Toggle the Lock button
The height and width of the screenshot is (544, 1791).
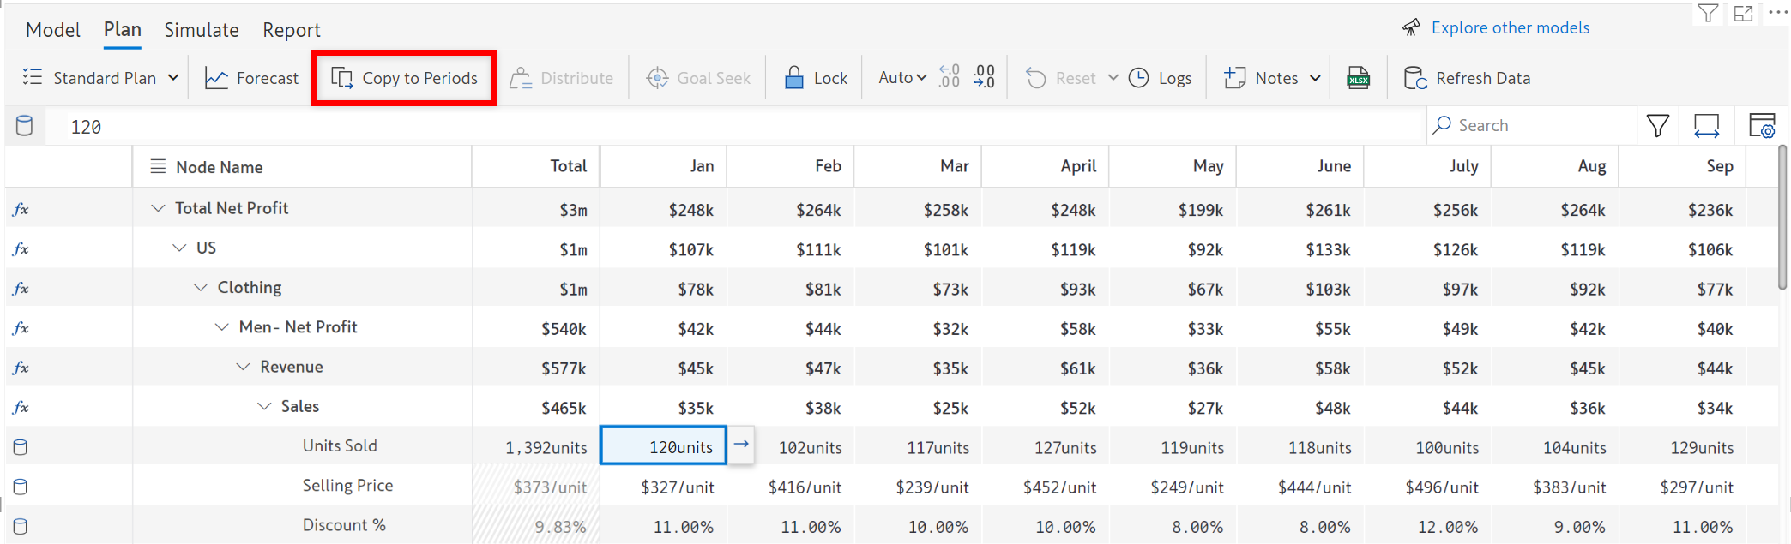(816, 78)
